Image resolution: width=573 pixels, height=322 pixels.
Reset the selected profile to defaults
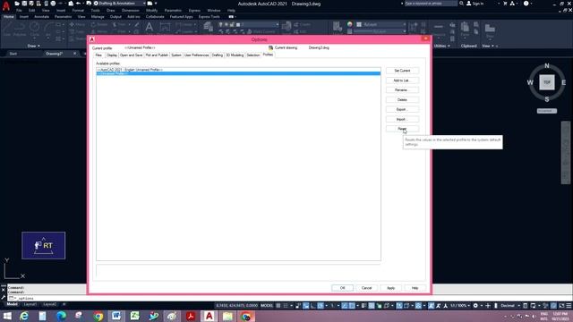pyautogui.click(x=402, y=129)
